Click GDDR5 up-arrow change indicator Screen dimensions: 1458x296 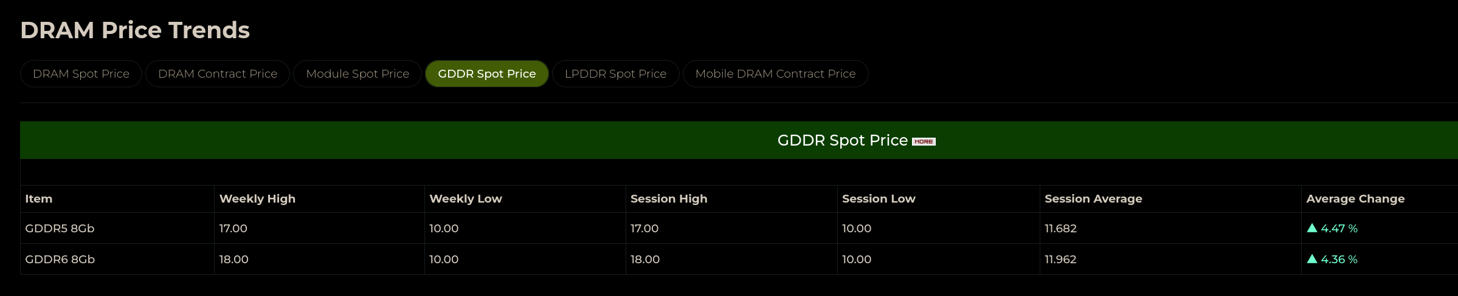[x=1312, y=228]
